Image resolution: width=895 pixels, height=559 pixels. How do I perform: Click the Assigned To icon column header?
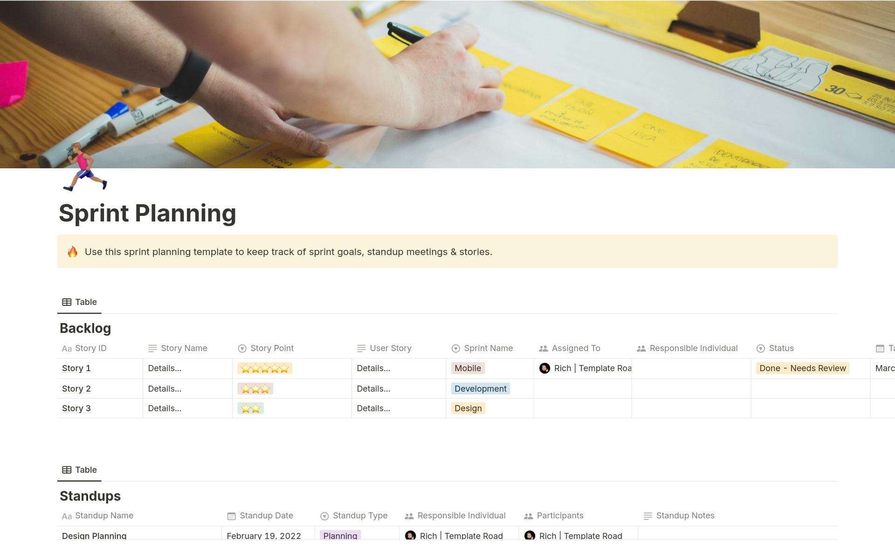[543, 348]
